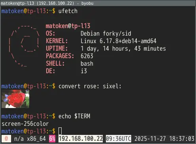Click the 'PACKAGES:' label
196x144 pixels.
[x=60, y=56]
